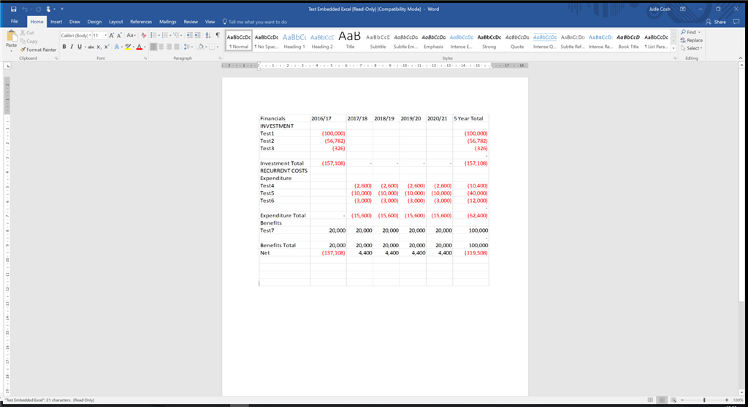Shrink font size with the smaller A icon

(119, 35)
